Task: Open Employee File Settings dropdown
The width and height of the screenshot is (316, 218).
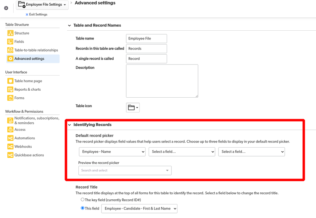Action: pos(42,5)
